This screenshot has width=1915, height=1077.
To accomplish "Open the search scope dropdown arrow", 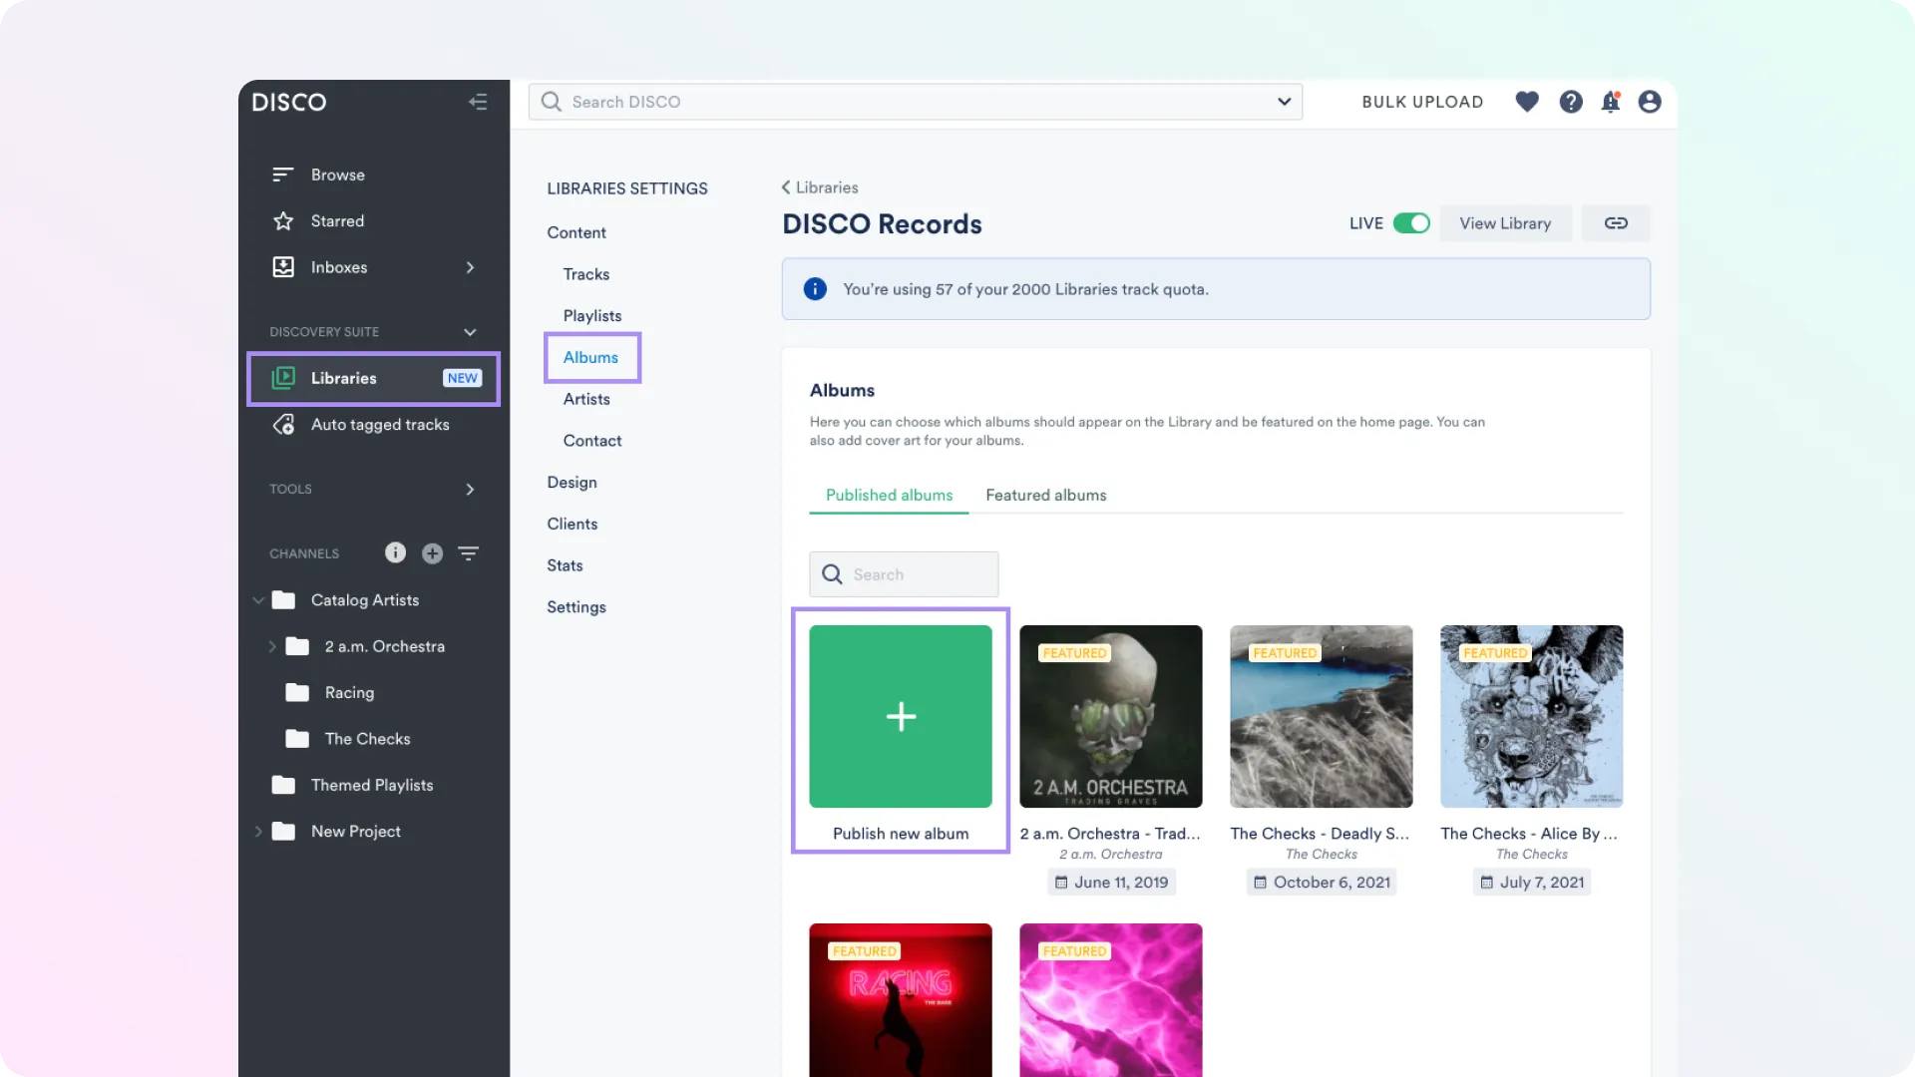I will click(1284, 102).
